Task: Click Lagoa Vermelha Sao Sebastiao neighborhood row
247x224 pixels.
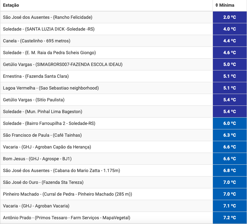Action: click(124, 88)
